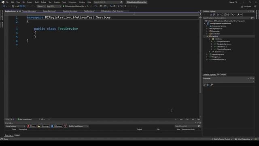Open the Debug menu
The width and height of the screenshot is (259, 146).
click(44, 2)
